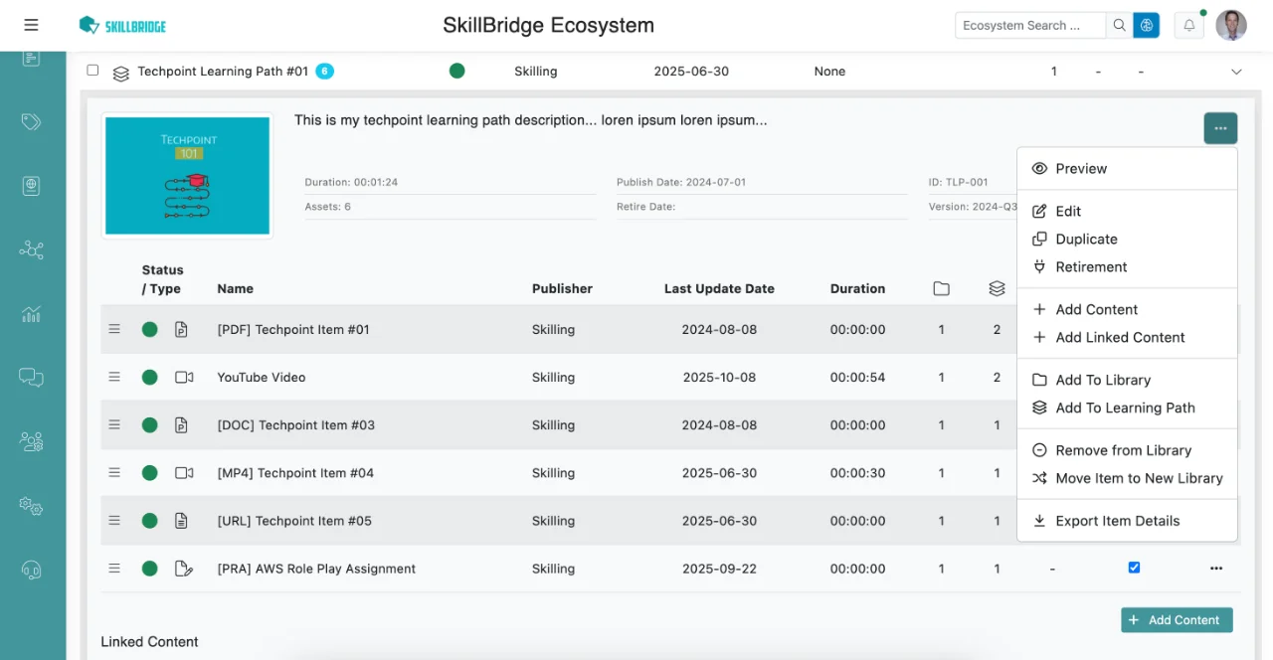
Task: Close the learning path three-dot actions menu
Action: 1220,128
